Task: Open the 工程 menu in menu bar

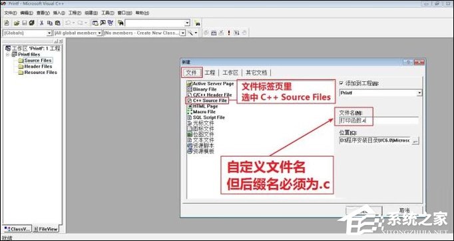Action: coord(75,13)
